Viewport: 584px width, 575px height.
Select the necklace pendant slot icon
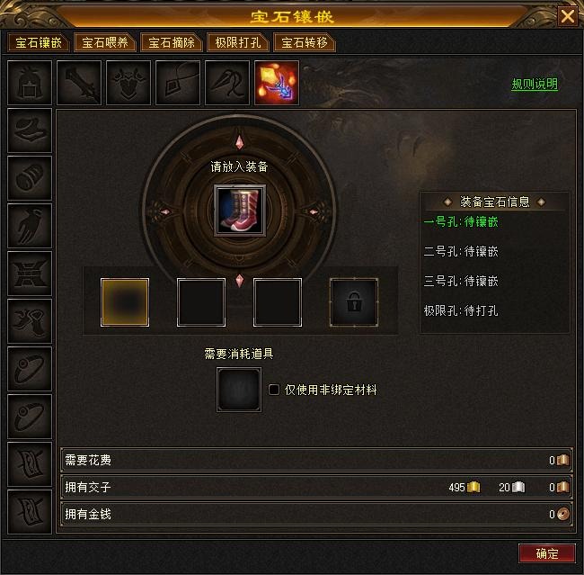pos(178,83)
